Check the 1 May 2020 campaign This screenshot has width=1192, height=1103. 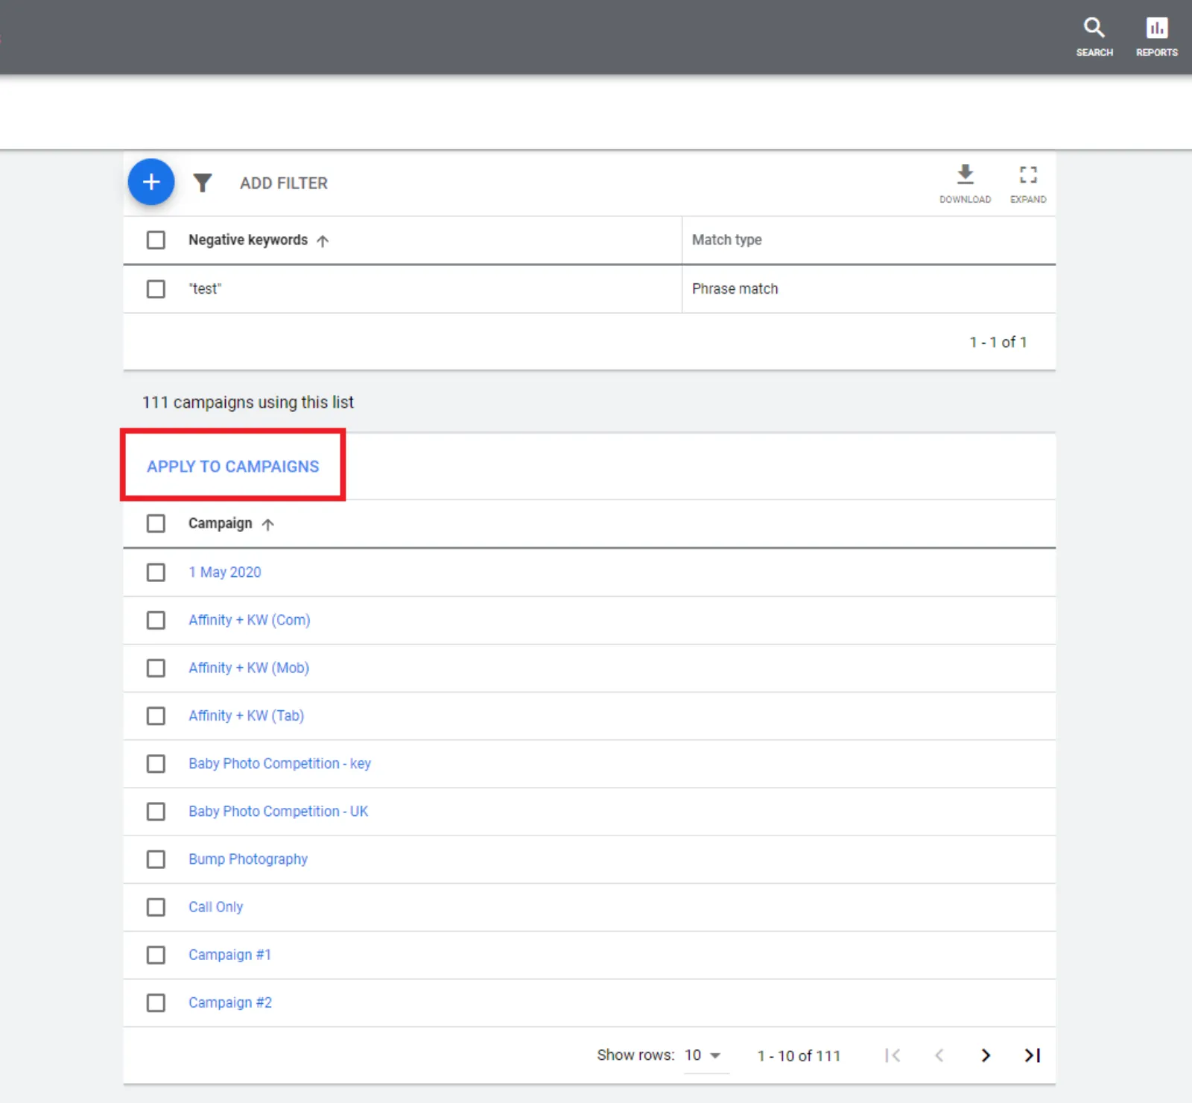click(156, 572)
